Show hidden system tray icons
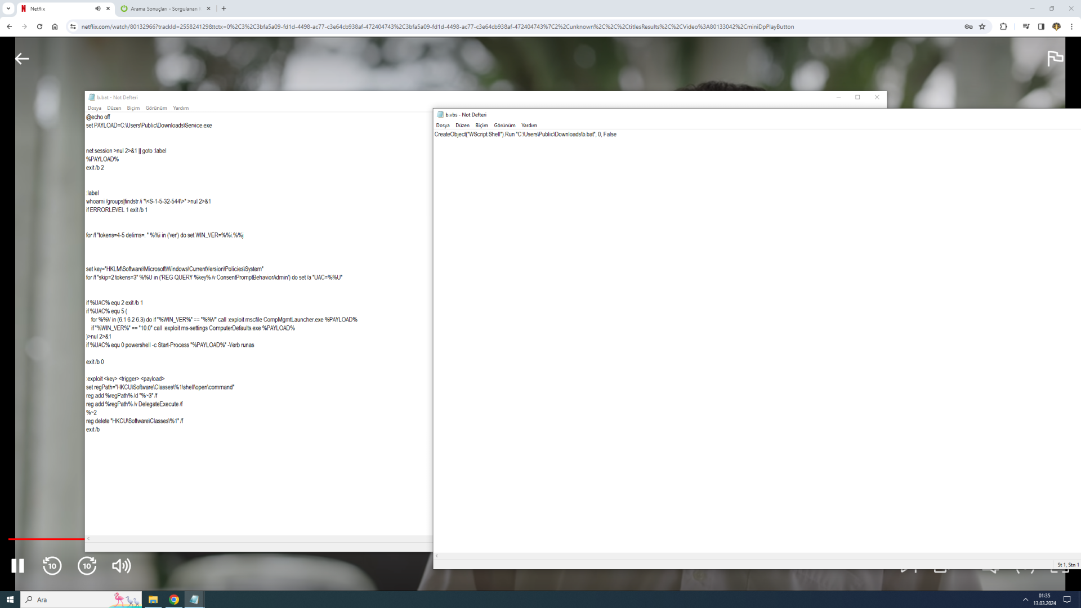 click(x=1025, y=600)
